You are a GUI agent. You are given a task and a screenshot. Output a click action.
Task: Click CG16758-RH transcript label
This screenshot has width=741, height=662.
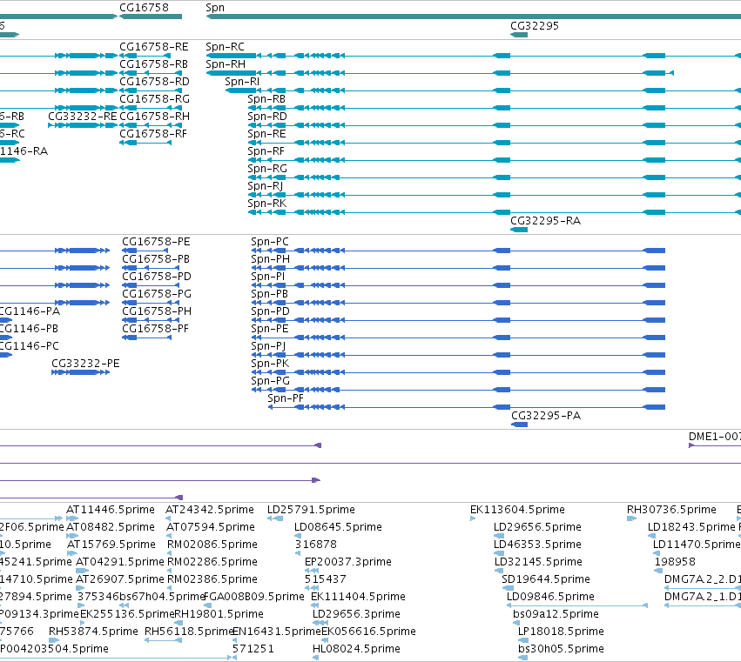tap(154, 117)
